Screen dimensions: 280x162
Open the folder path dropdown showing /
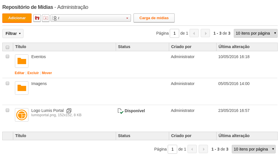(91, 18)
